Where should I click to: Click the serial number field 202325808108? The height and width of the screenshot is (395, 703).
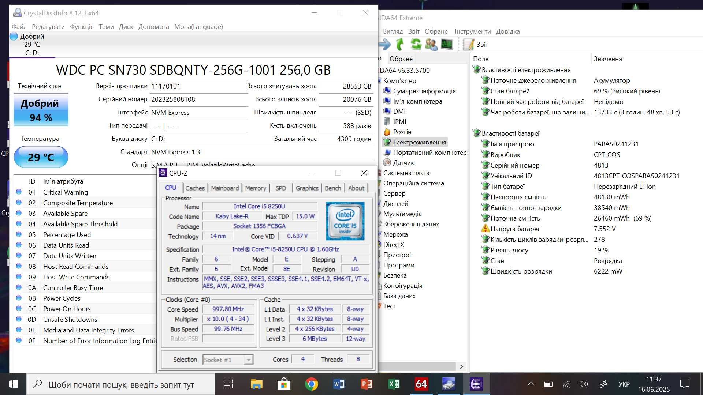[x=199, y=99]
